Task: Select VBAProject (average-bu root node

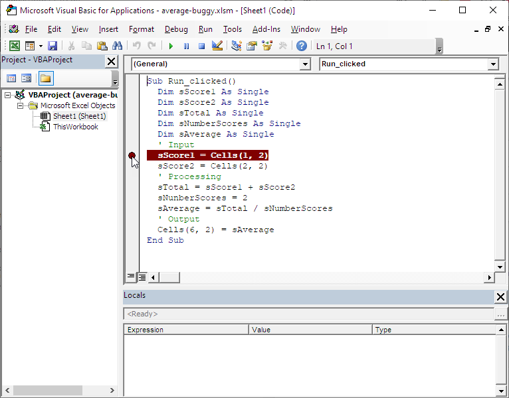Action: click(72, 95)
